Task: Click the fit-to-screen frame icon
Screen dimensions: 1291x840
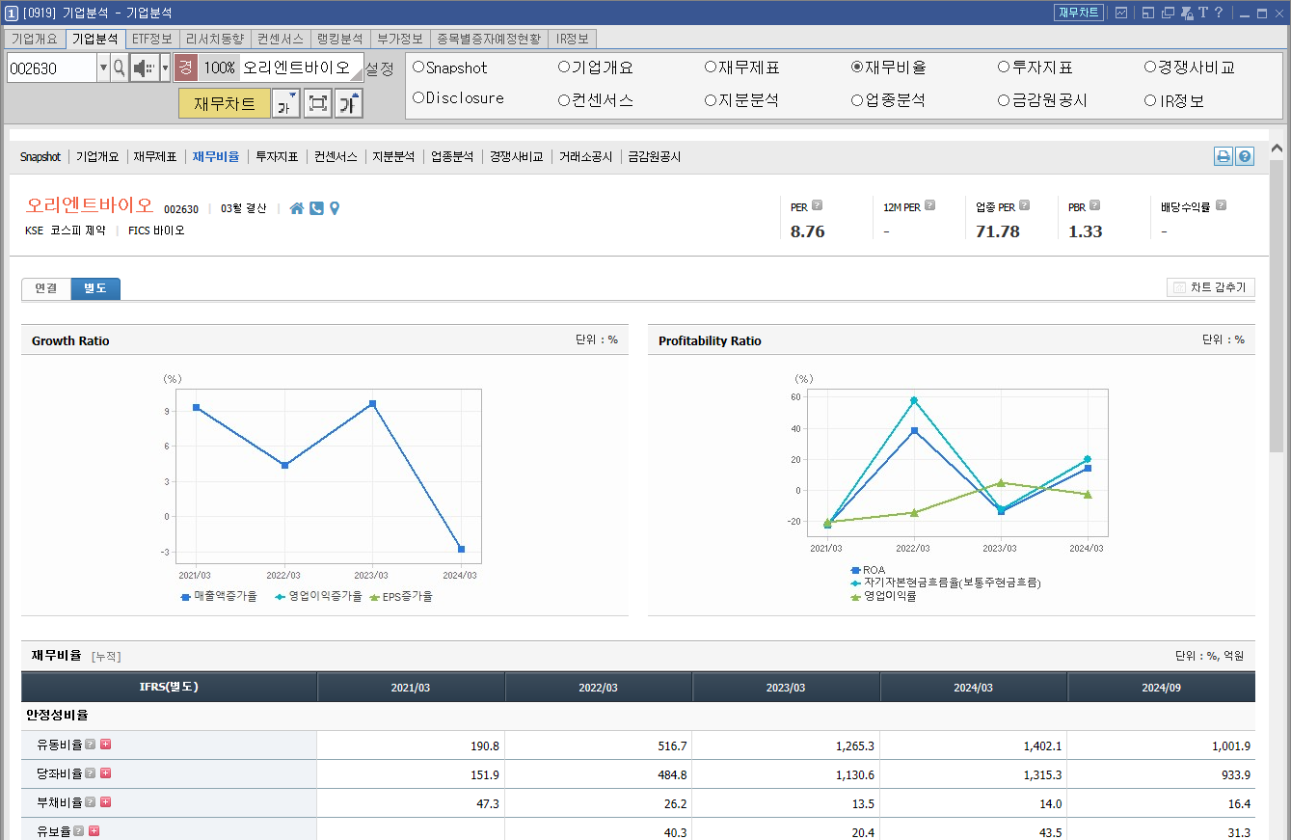Action: click(x=317, y=103)
